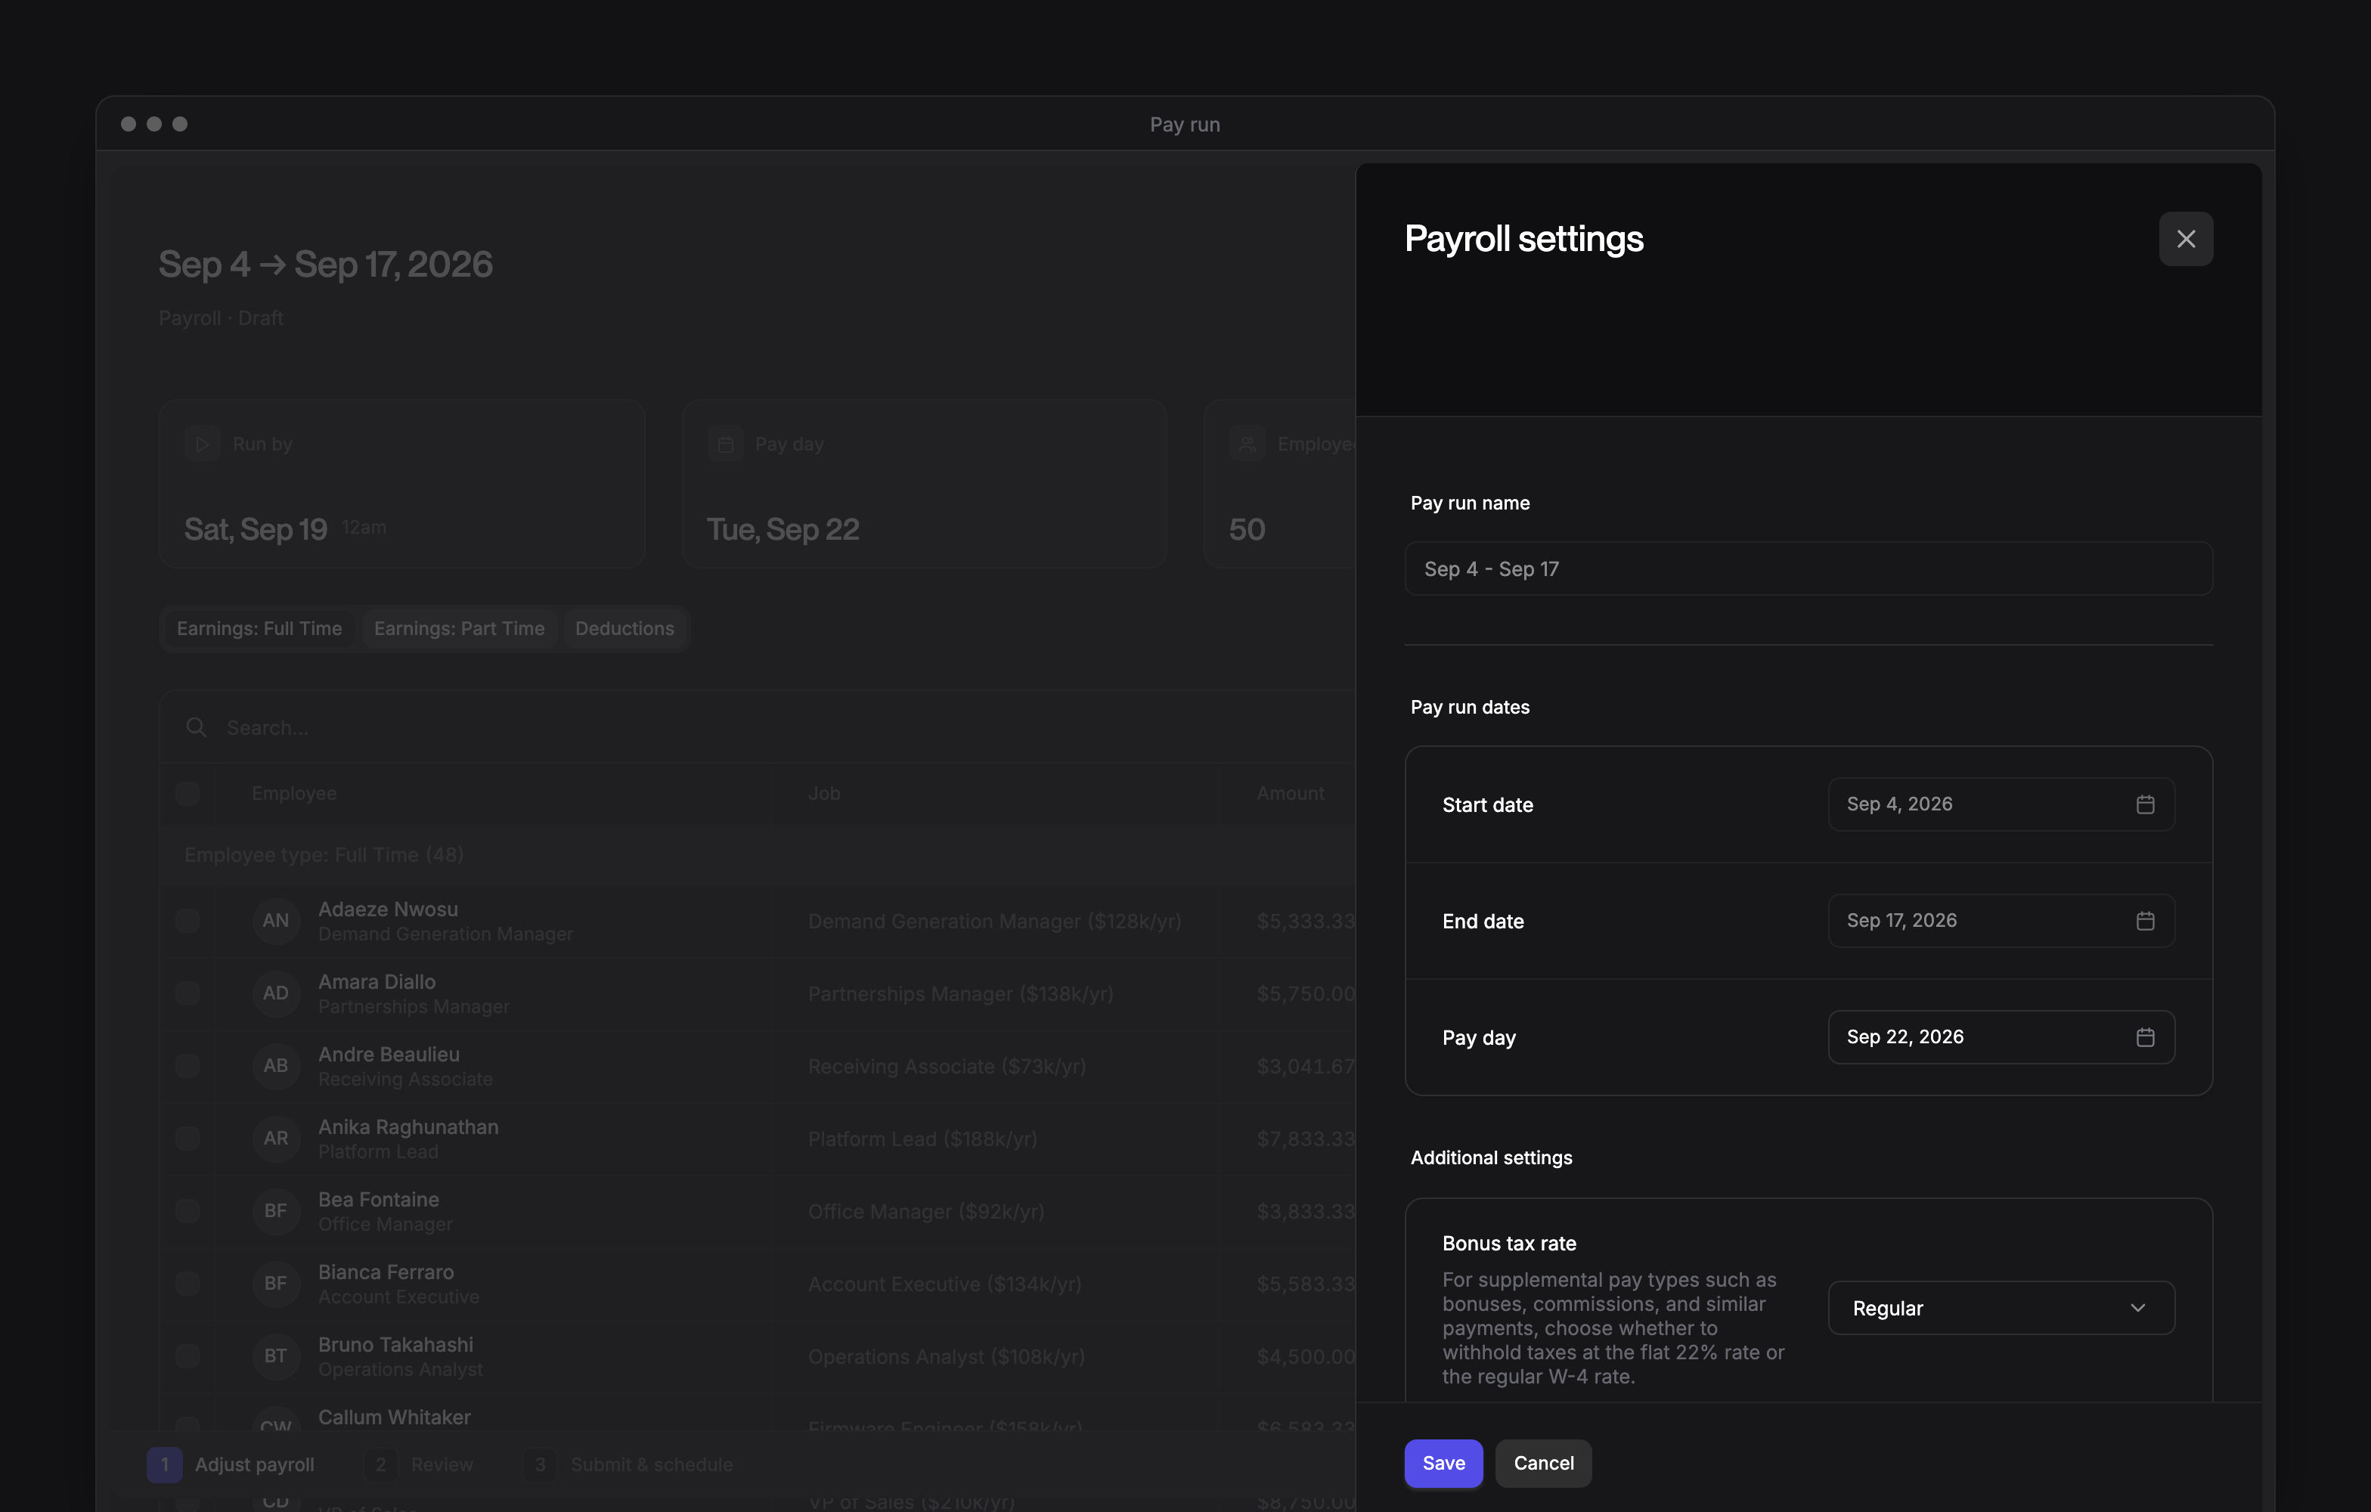The image size is (2371, 1512).
Task: Click the AB avatar for Andre Beaulieu
Action: (276, 1066)
